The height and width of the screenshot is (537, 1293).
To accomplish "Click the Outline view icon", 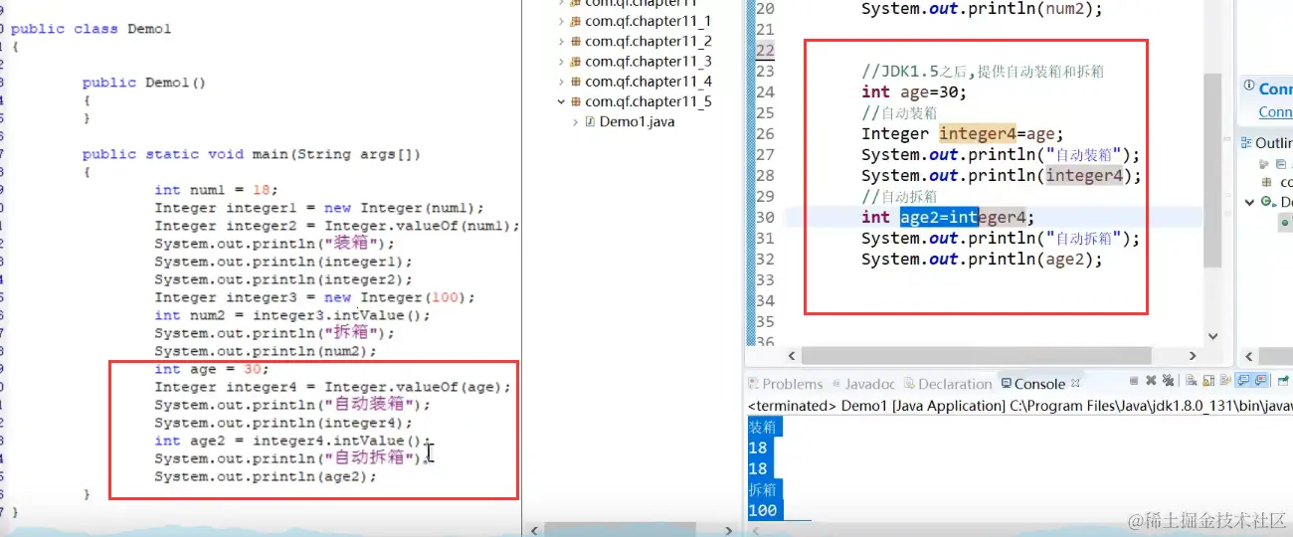I will click(1246, 143).
